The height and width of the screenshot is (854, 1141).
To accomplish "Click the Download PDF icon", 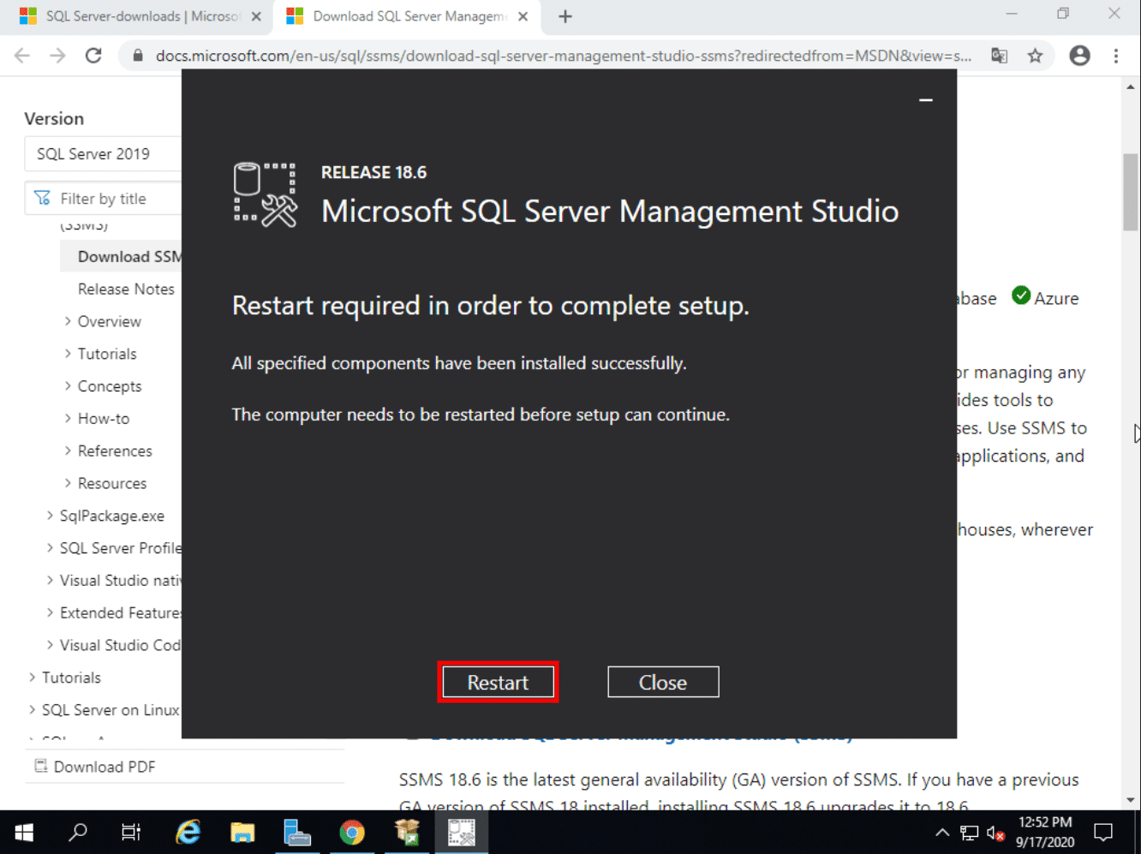I will pos(40,766).
